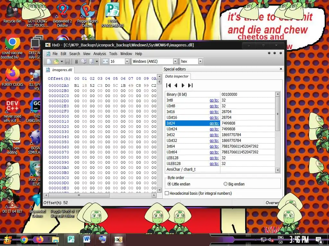
Task: Select Bejeweled 2 Deluxe desktop icon
Action: coord(62,16)
